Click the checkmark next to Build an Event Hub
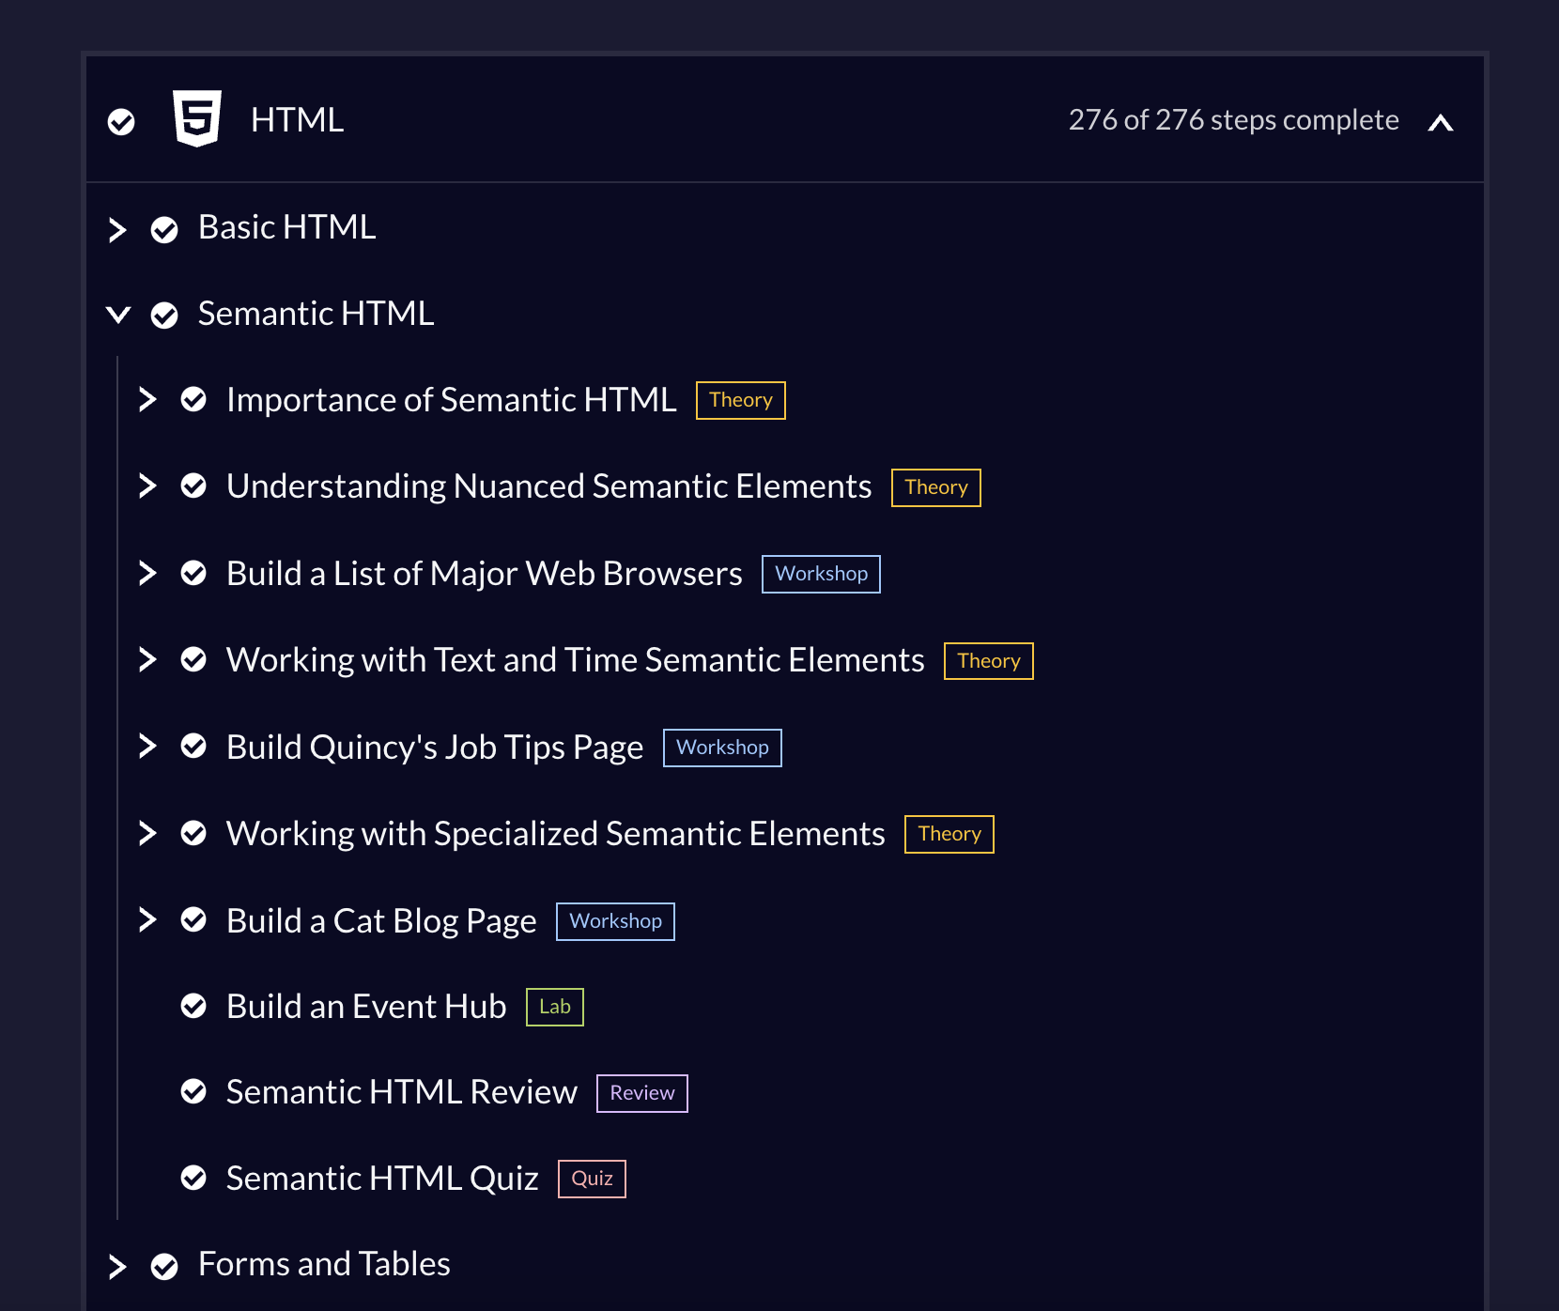Viewport: 1559px width, 1311px height. (193, 1007)
